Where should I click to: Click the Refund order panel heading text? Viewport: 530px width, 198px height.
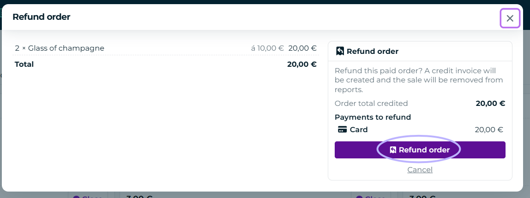coord(373,51)
